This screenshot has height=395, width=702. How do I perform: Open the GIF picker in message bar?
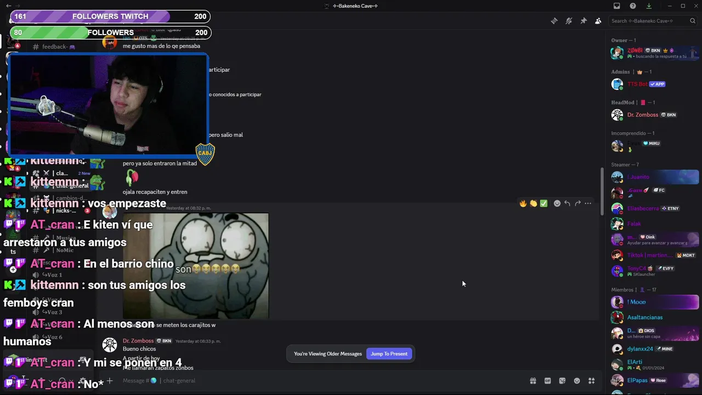(547, 381)
